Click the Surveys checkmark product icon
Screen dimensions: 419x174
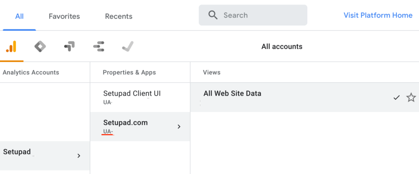(x=128, y=47)
